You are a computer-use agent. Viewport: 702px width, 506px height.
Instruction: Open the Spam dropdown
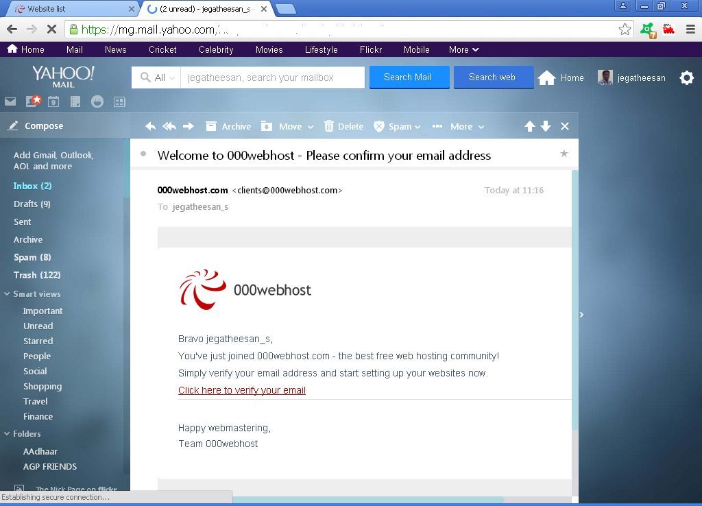[x=397, y=126]
